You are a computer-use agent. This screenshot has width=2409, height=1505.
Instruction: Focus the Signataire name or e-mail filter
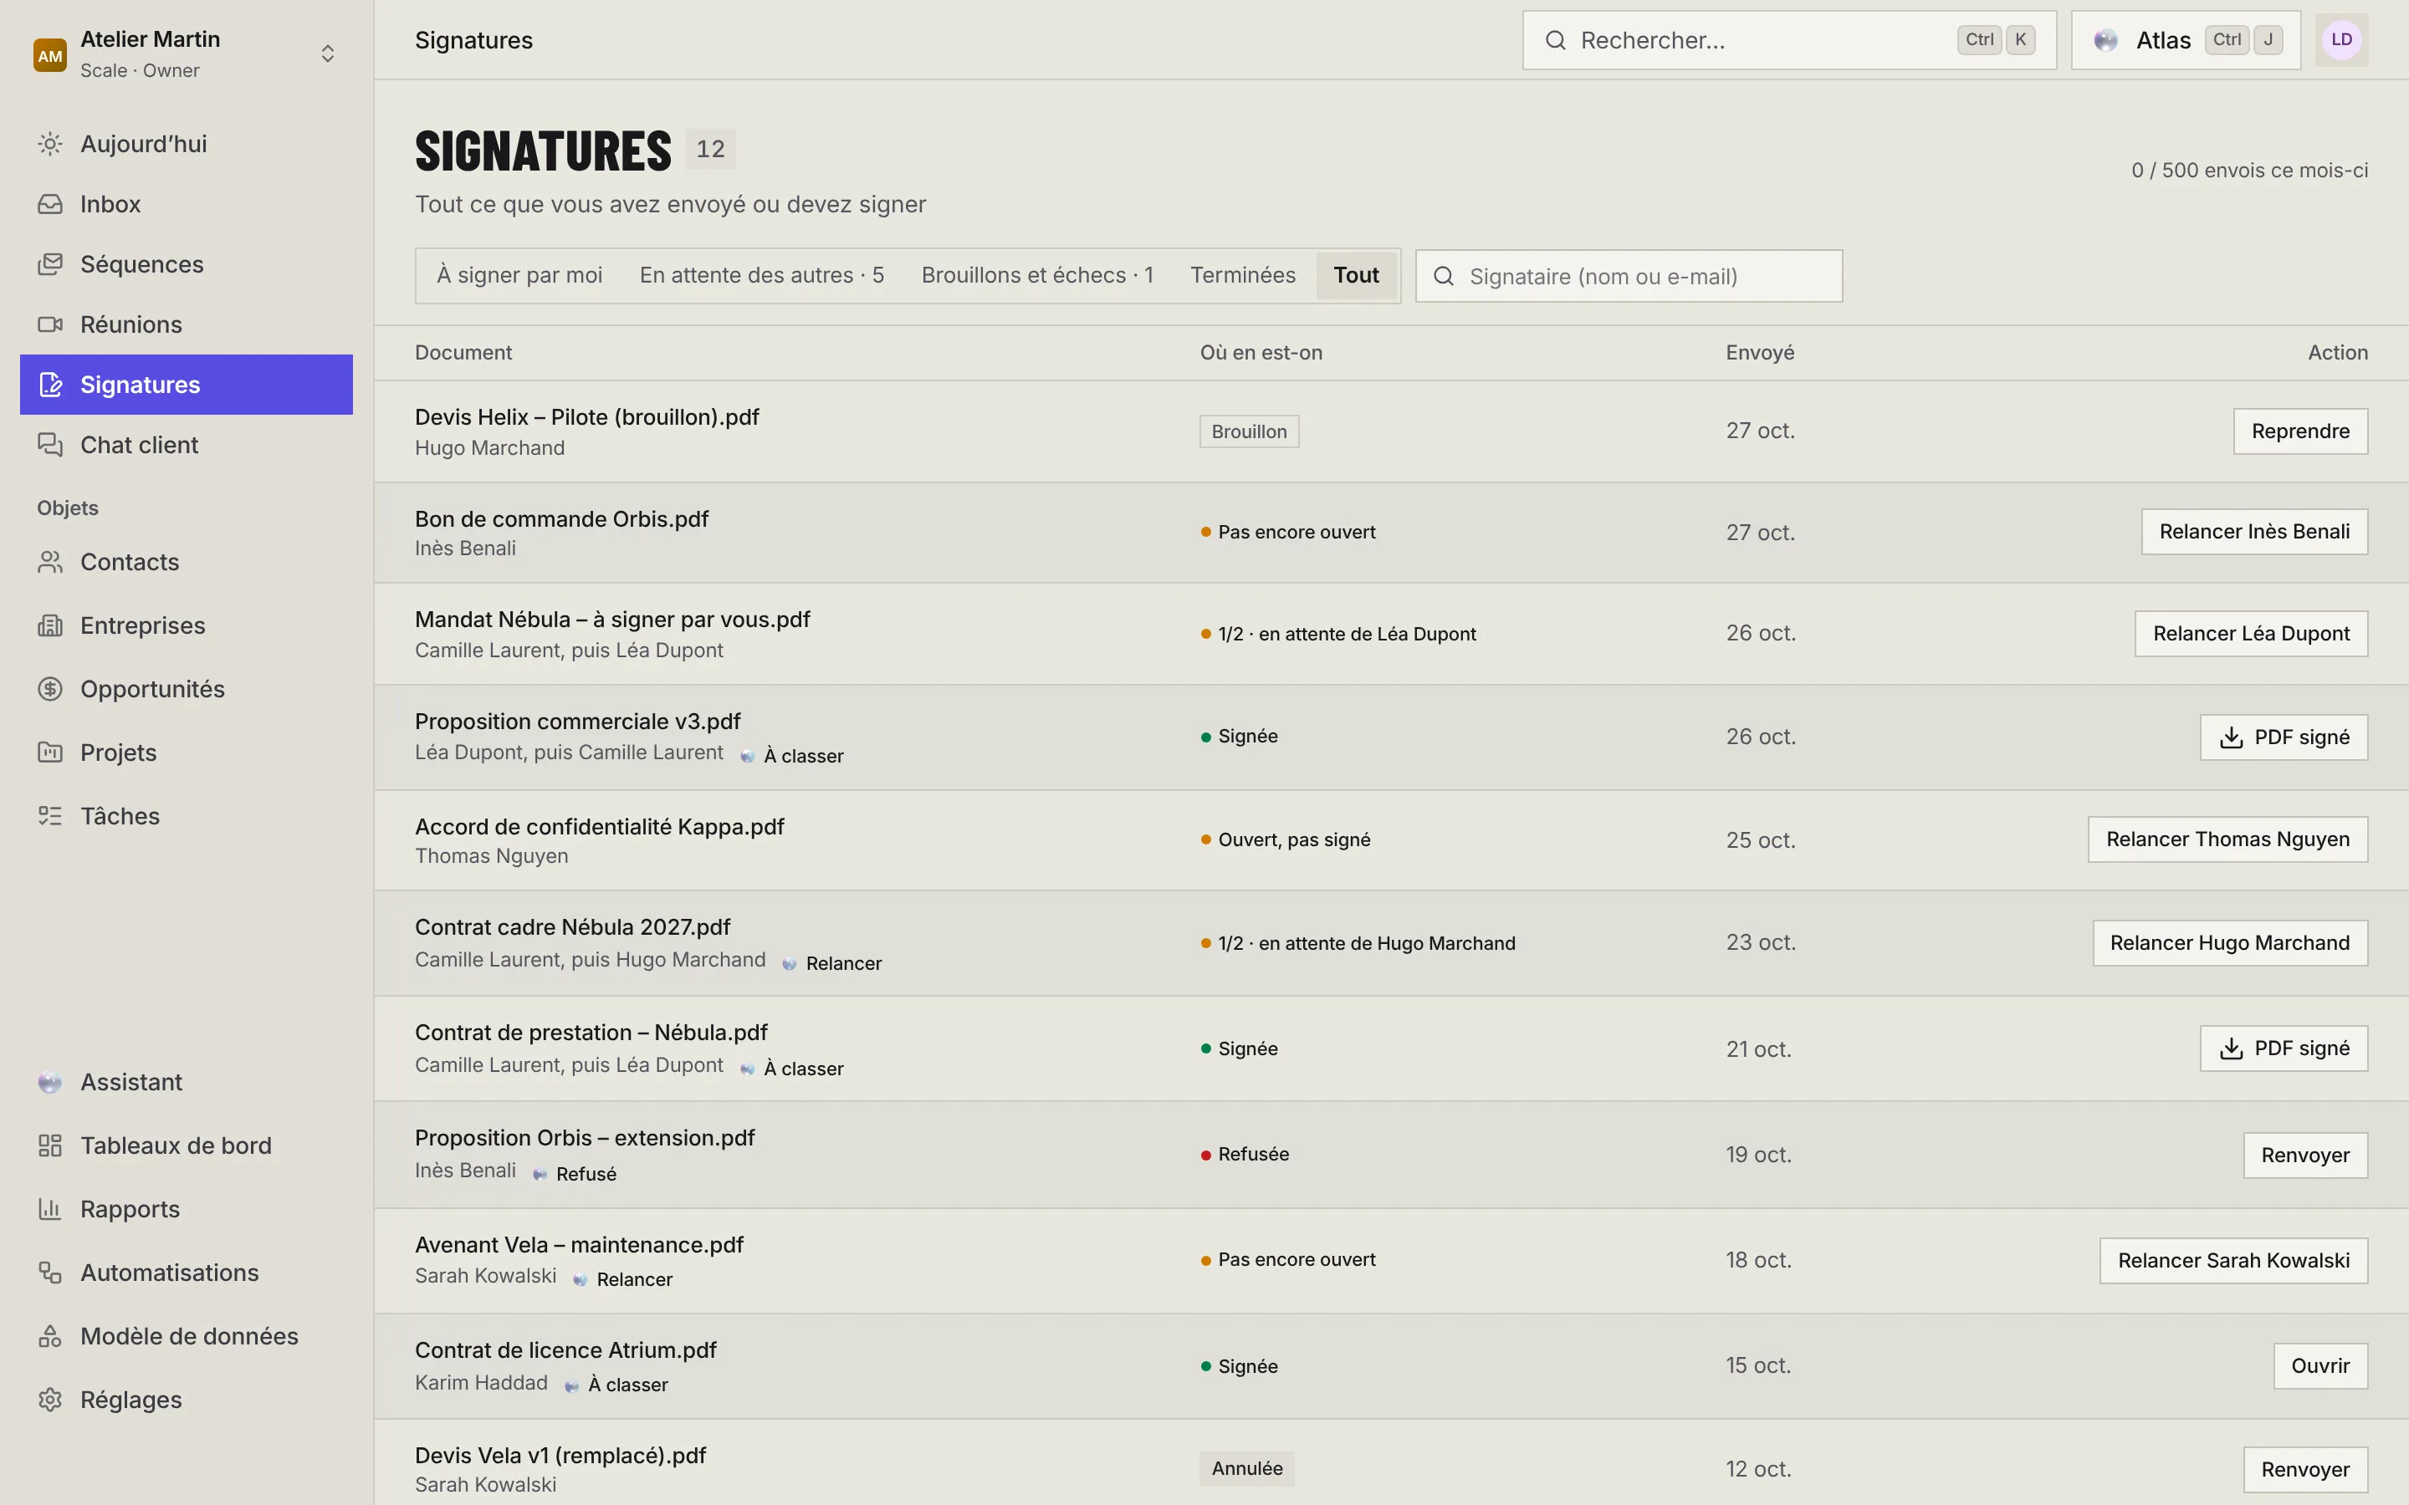click(x=1629, y=277)
